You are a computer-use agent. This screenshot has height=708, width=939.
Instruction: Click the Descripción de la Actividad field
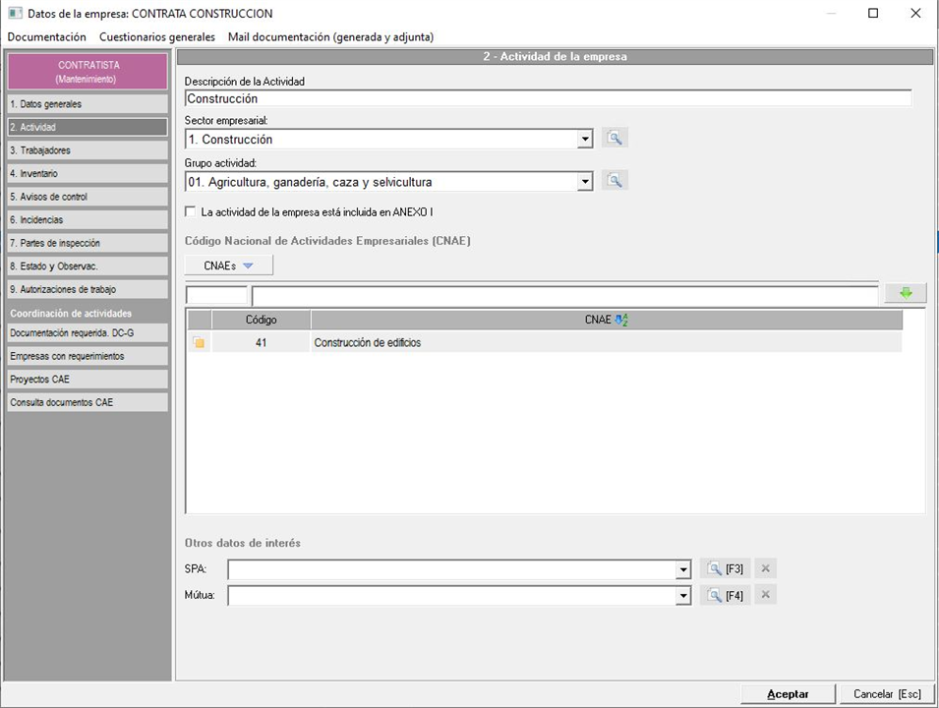click(x=548, y=98)
